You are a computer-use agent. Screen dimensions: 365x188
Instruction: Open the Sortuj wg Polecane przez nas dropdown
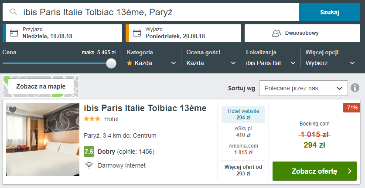(304, 88)
